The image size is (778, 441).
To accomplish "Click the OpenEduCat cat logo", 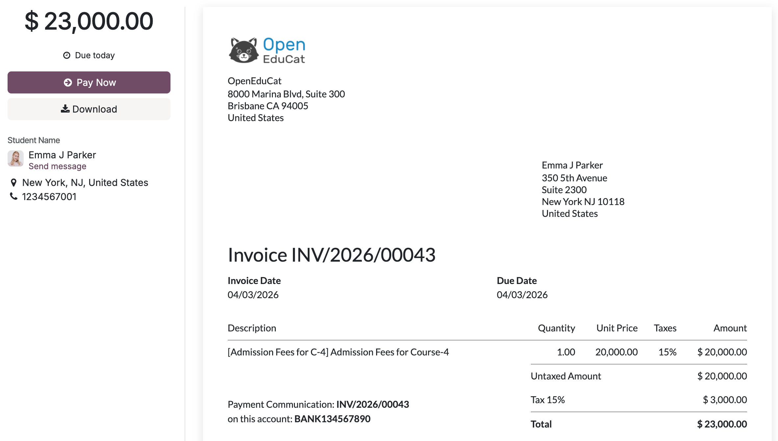I will pyautogui.click(x=244, y=50).
